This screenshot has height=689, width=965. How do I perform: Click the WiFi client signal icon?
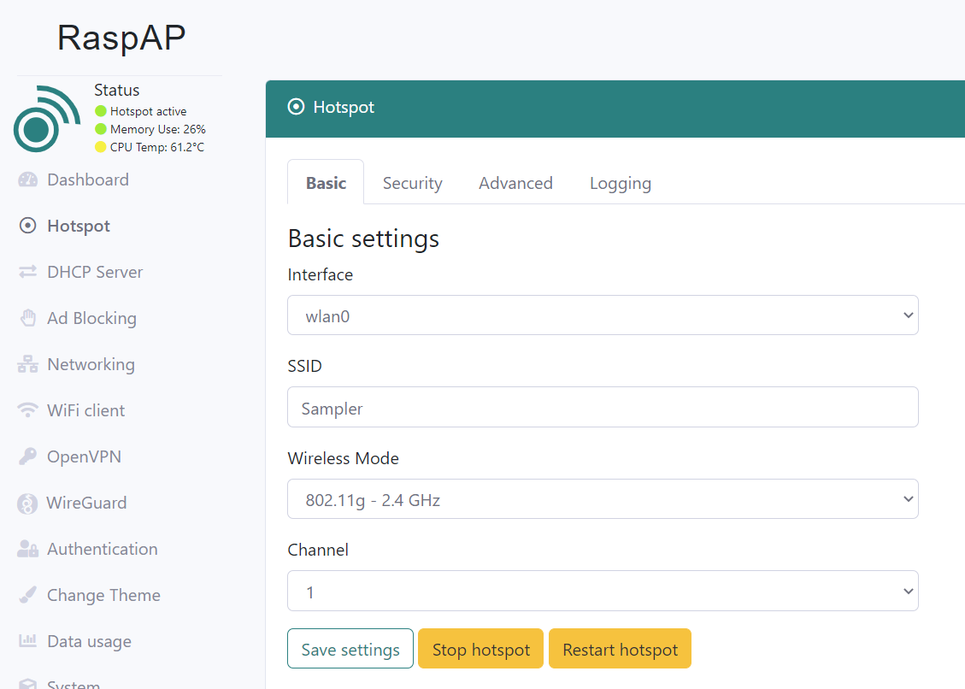(27, 410)
